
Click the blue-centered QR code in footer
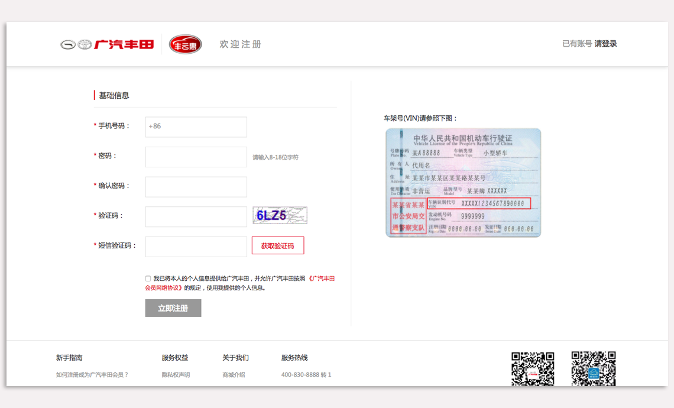593,368
